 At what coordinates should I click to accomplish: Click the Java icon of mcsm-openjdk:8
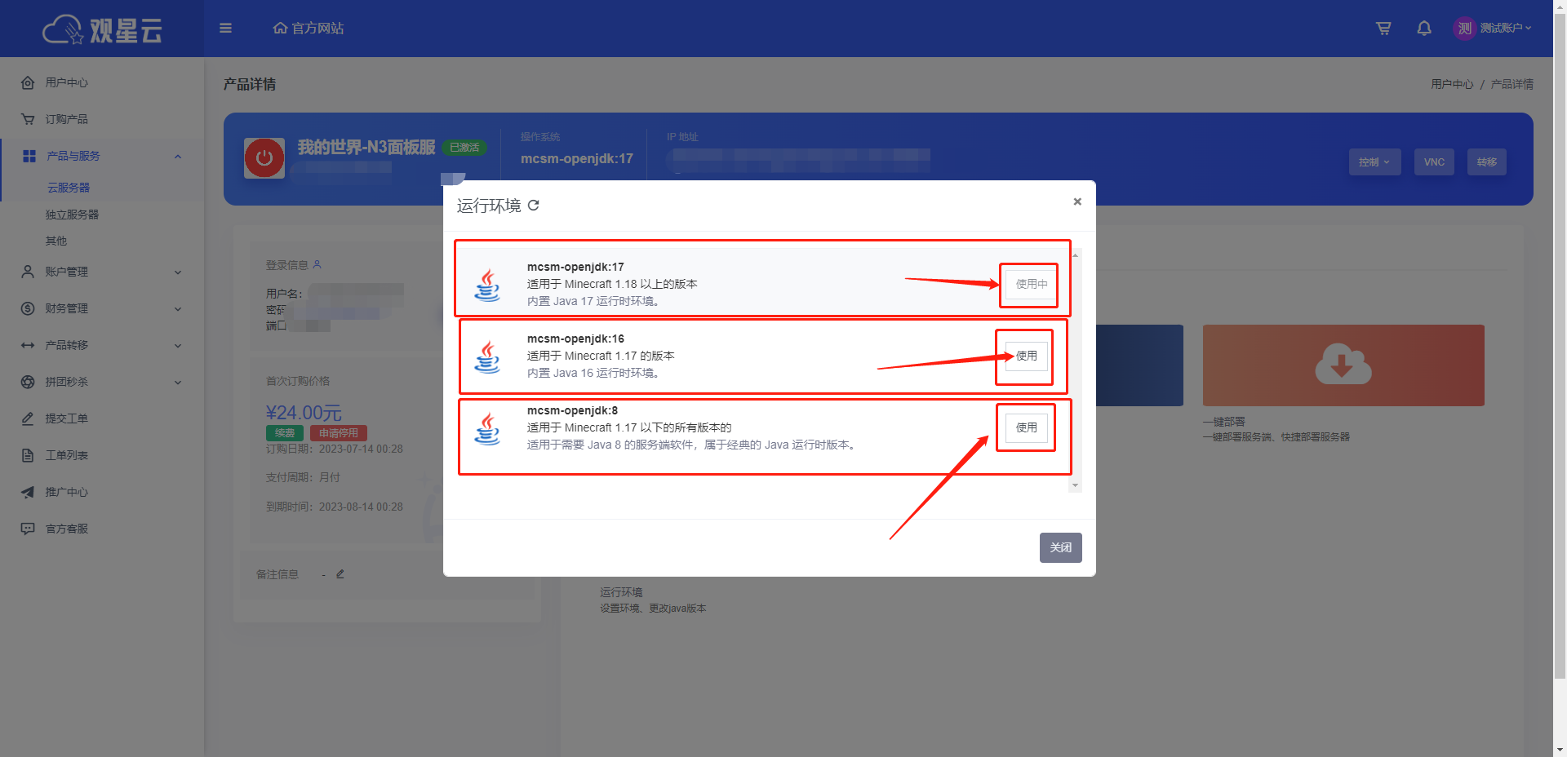(487, 429)
